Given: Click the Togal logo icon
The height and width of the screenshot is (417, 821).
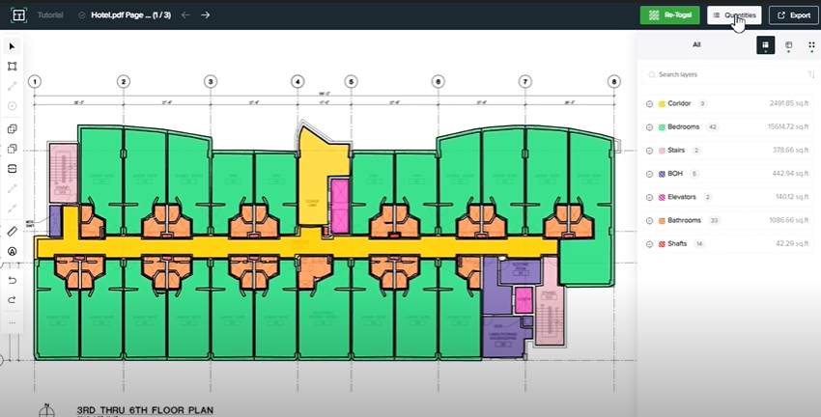Looking at the screenshot, I should (19, 15).
